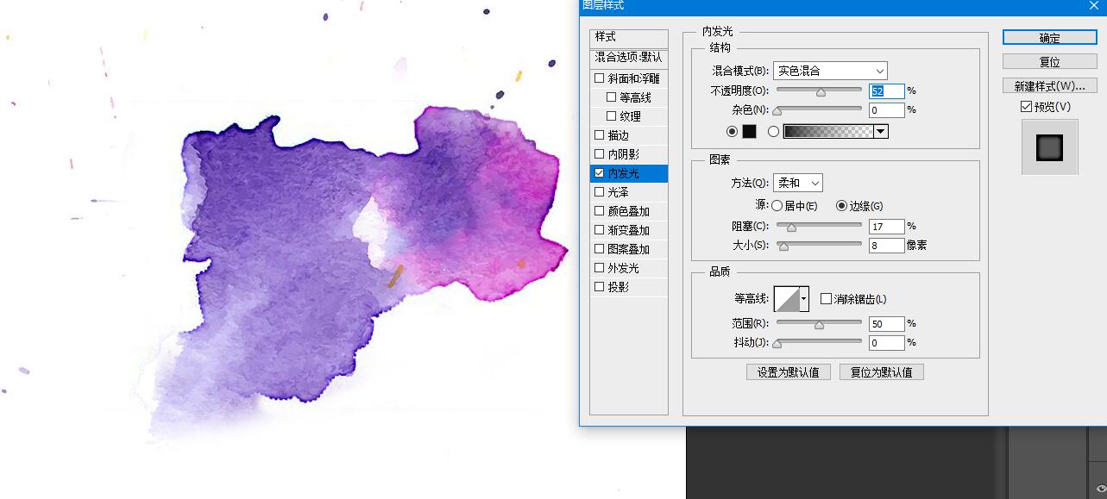1107x499 pixels.
Task: Click the 抖动 value field
Action: click(886, 343)
